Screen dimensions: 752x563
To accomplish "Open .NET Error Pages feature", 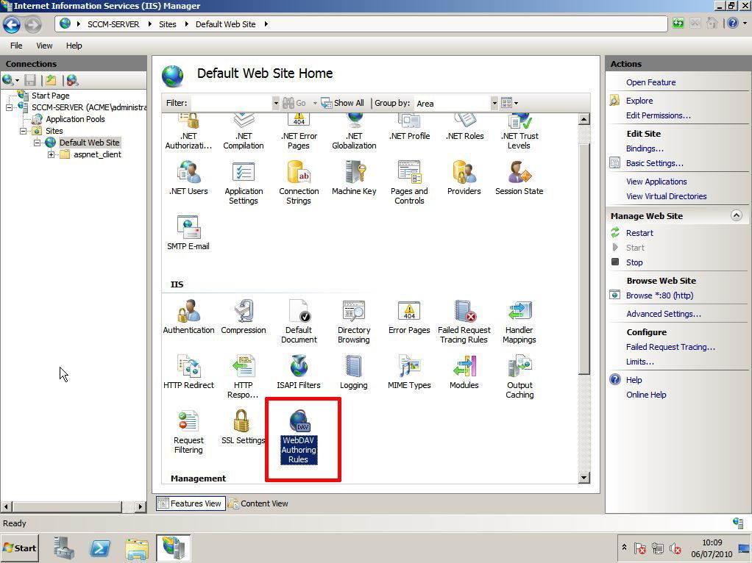I will [299, 133].
